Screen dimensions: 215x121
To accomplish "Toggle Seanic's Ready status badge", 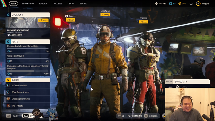I will (70, 20).
